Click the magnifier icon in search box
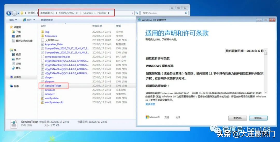Screen dimensions: 280x142 (x=186, y=13)
